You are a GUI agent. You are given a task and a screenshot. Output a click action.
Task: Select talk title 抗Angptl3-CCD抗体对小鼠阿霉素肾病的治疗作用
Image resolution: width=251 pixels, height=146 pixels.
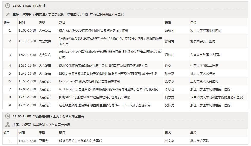[94, 30]
